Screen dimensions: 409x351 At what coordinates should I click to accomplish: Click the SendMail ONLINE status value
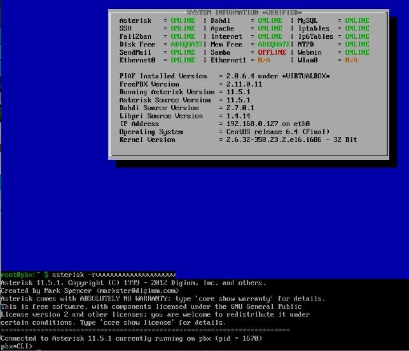click(x=183, y=52)
